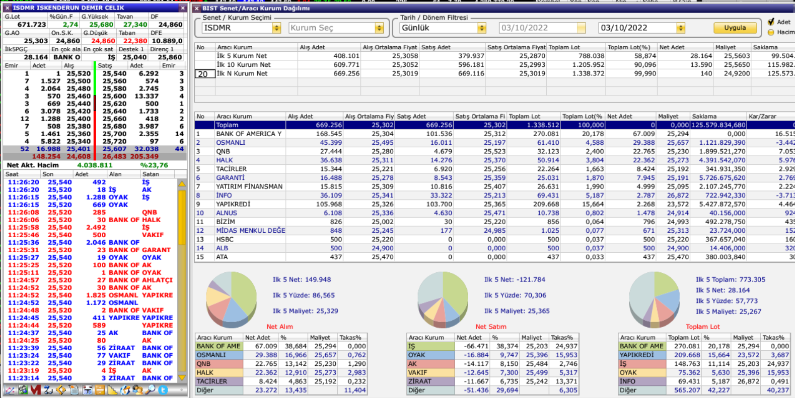Open the Kurum Seç dropdown
The width and height of the screenshot is (795, 398).
click(x=379, y=28)
